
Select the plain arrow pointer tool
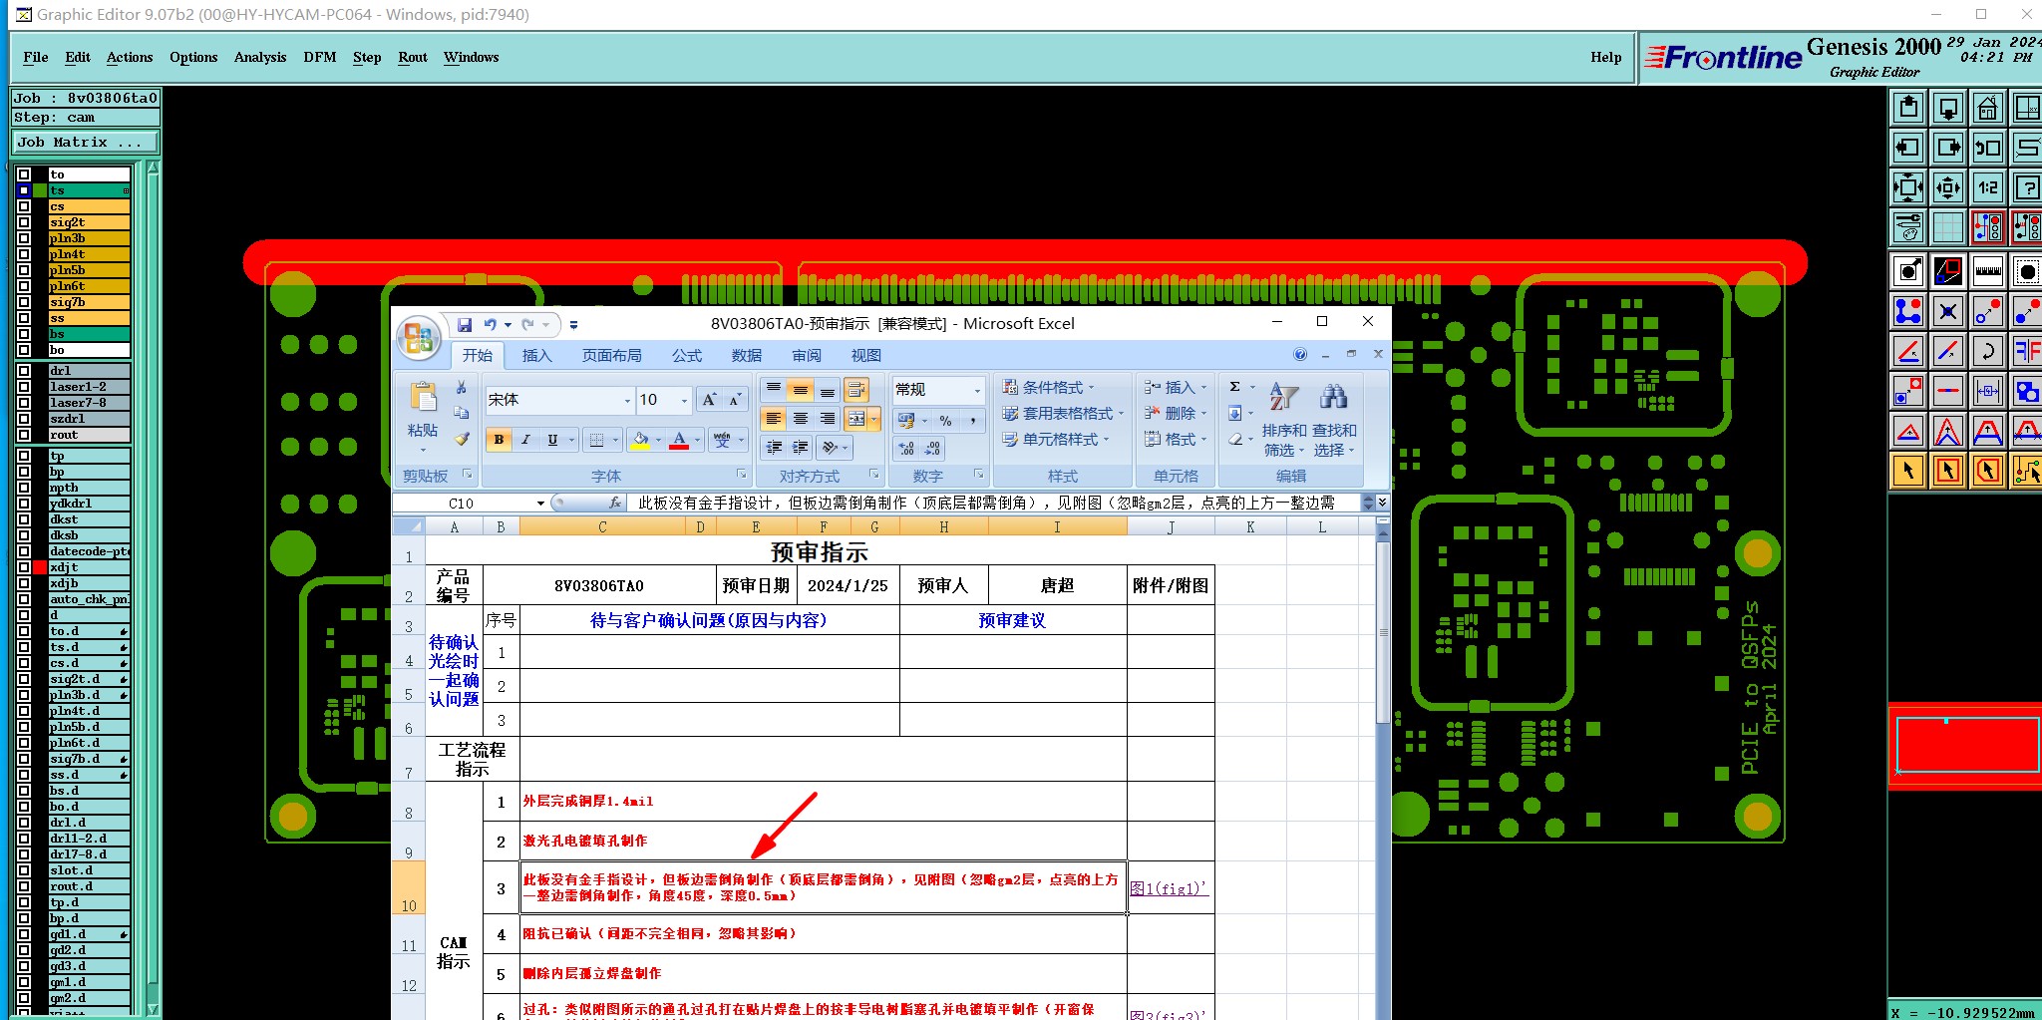point(1907,470)
